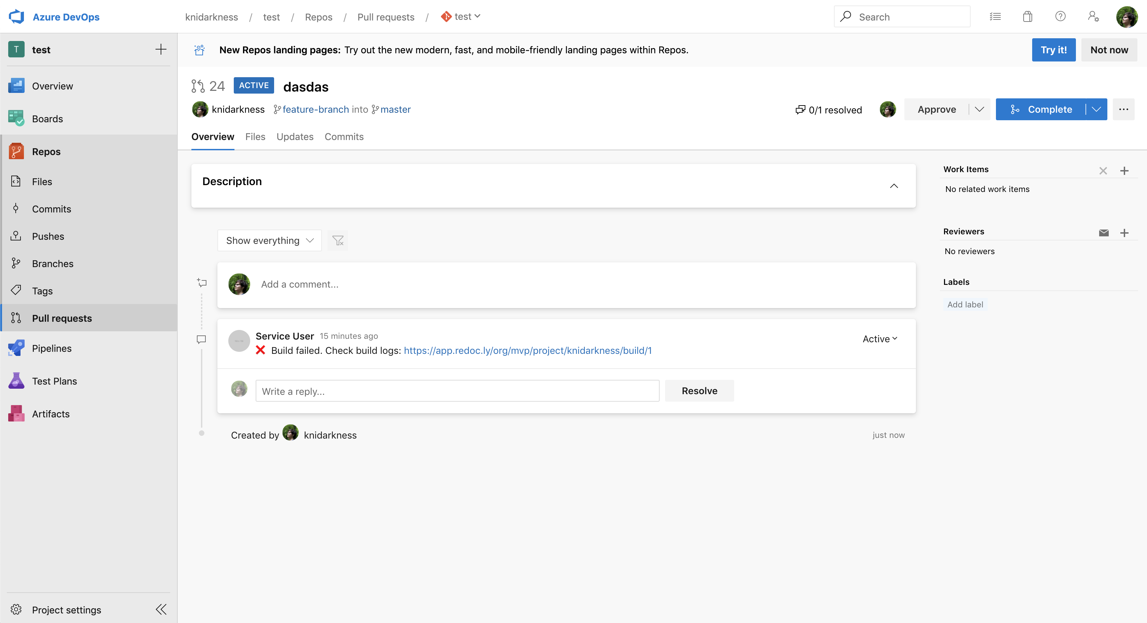
Task: Open the redoc.ly build logs link
Action: click(x=528, y=351)
